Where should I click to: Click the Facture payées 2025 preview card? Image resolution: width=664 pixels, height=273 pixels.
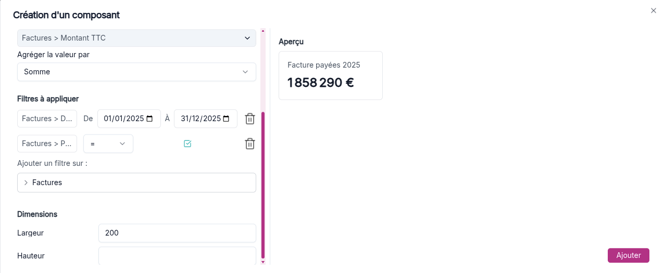(331, 75)
